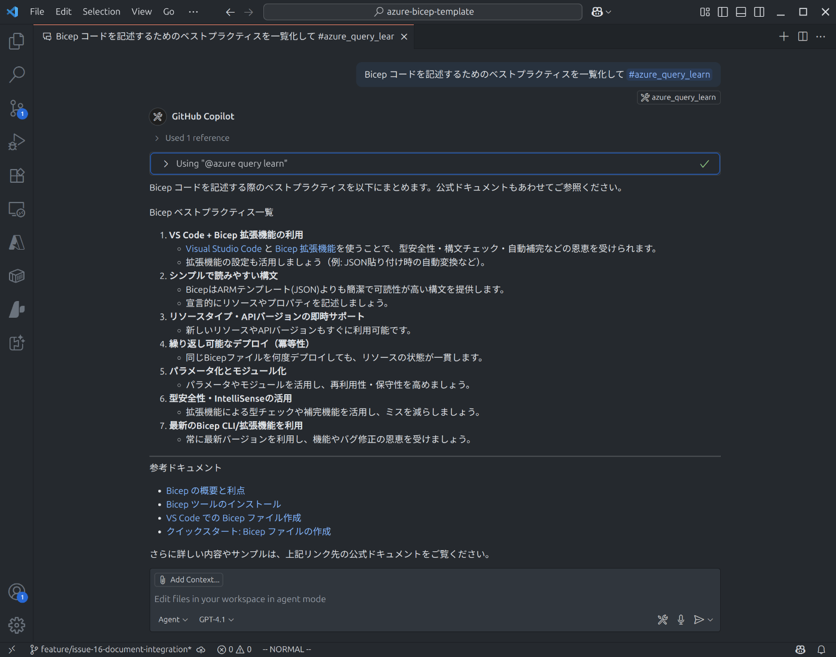
Task: Open Copilot chat menu in title bar
Action: [x=601, y=12]
